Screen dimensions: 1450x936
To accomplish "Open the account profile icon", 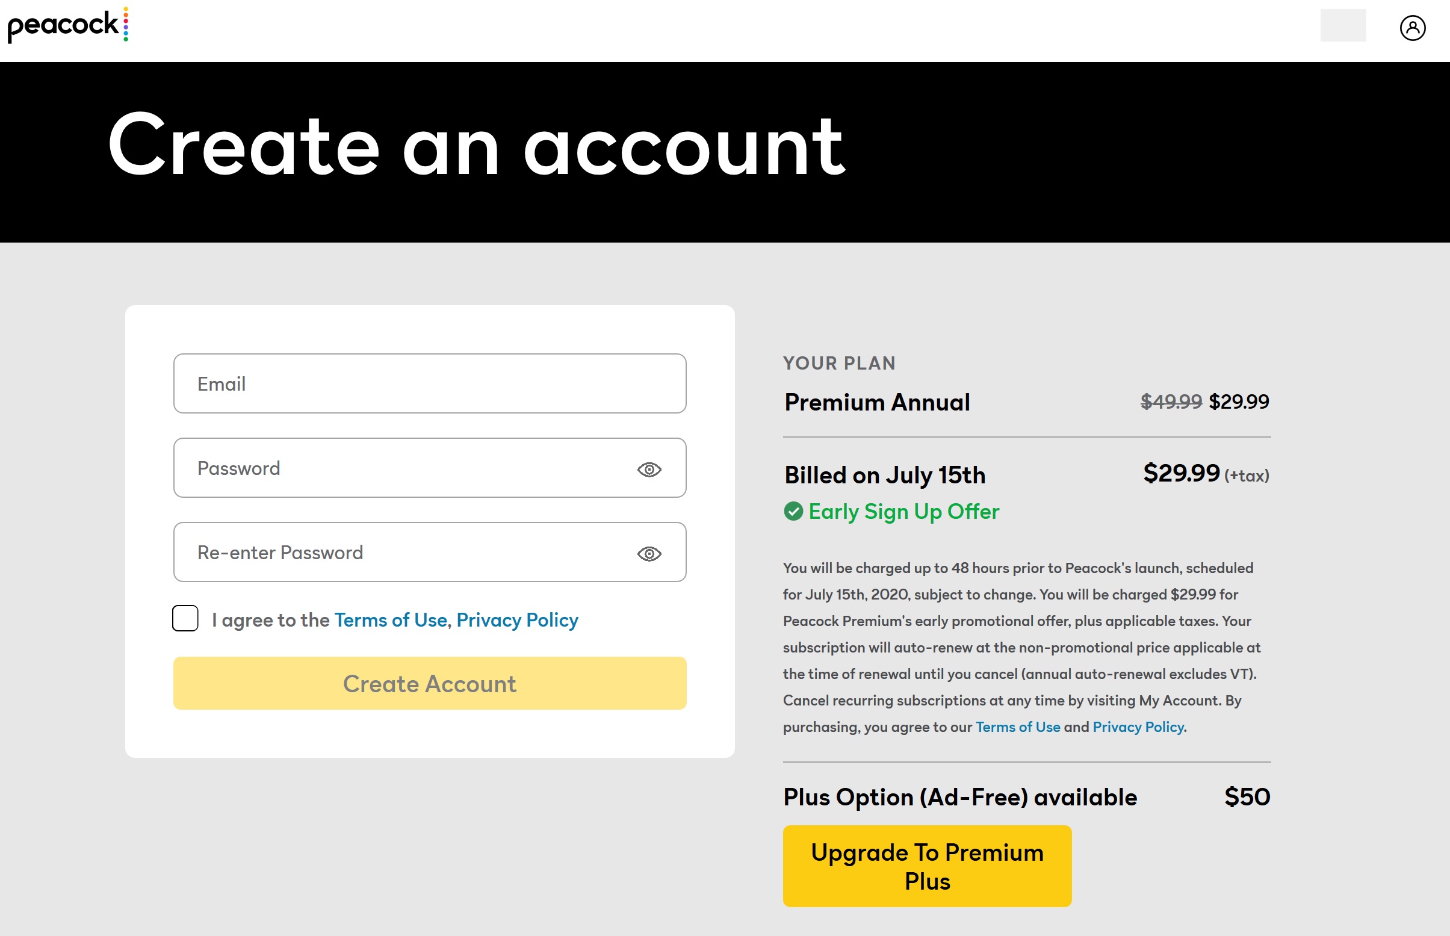I will coord(1412,28).
